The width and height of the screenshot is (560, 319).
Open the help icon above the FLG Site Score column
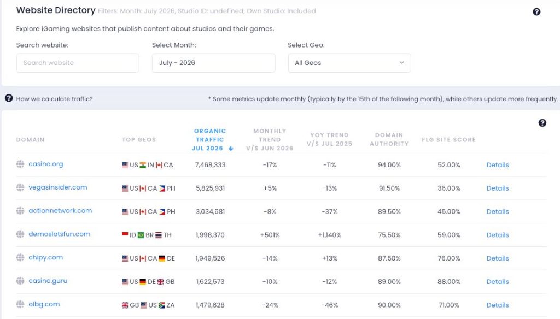tap(542, 123)
